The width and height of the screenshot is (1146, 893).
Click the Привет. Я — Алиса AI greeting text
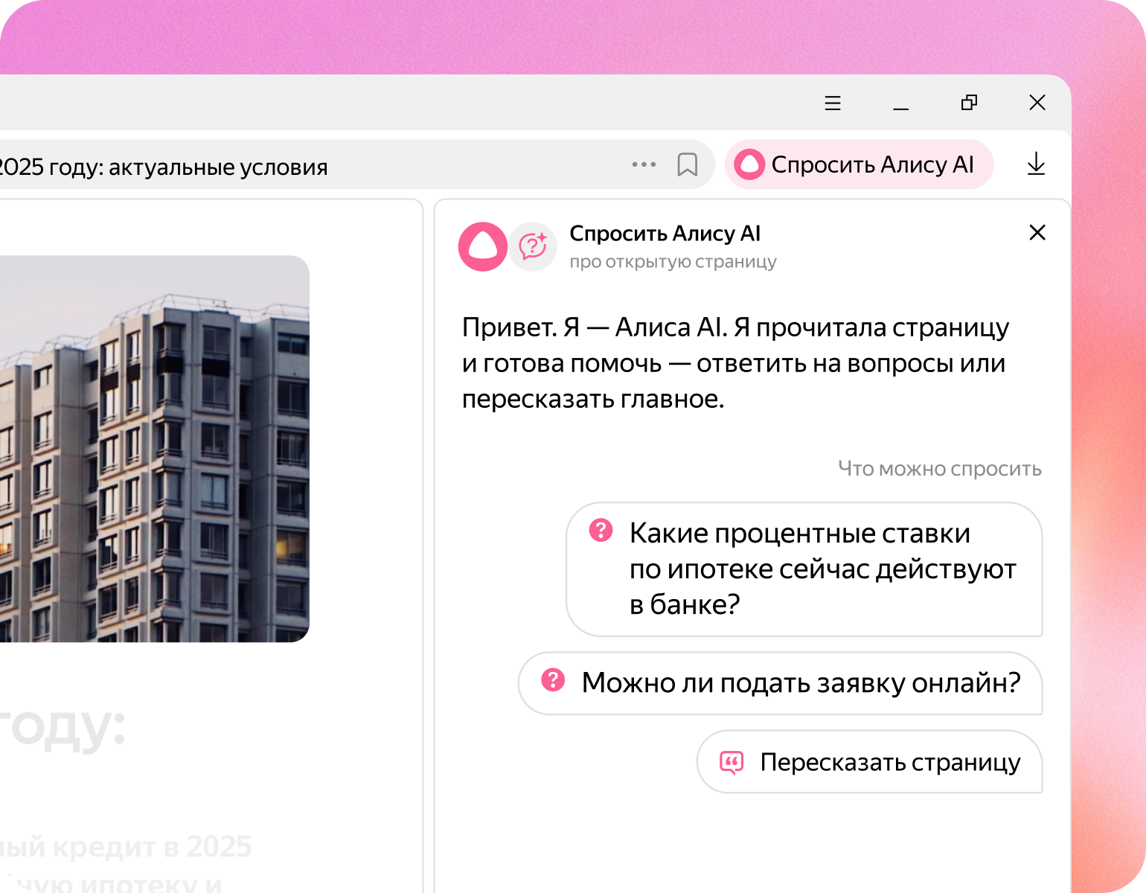click(x=735, y=363)
